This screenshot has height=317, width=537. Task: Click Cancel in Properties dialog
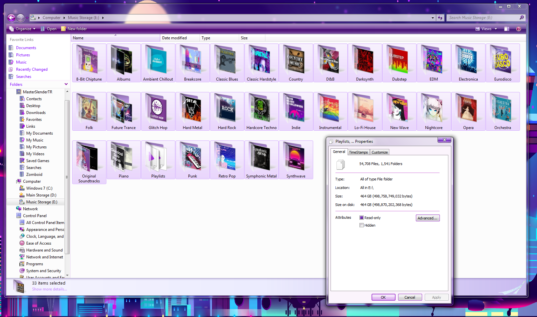pyautogui.click(x=410, y=297)
